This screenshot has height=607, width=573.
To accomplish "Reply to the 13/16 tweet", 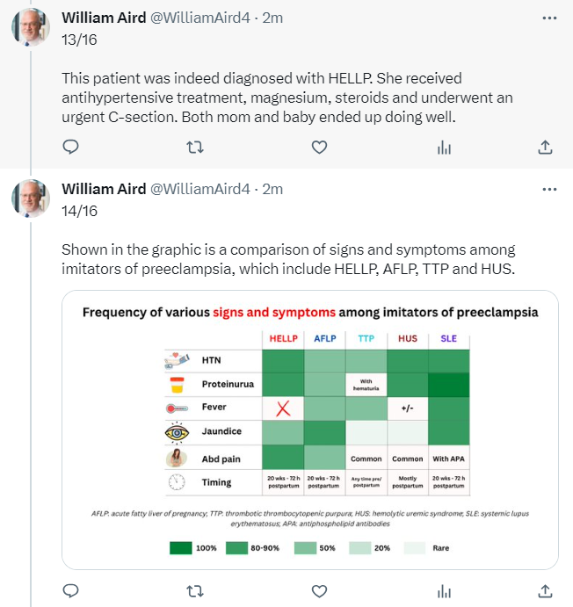I will [70, 147].
